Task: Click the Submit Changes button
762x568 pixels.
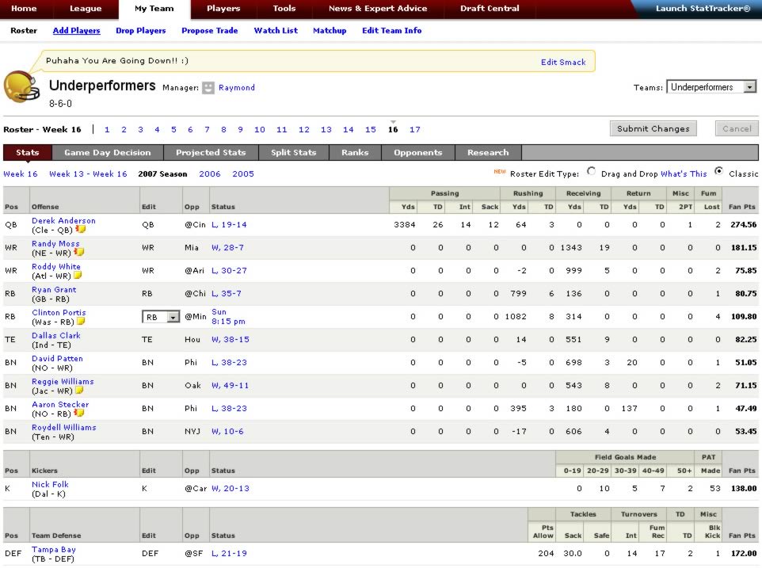Action: [x=653, y=129]
